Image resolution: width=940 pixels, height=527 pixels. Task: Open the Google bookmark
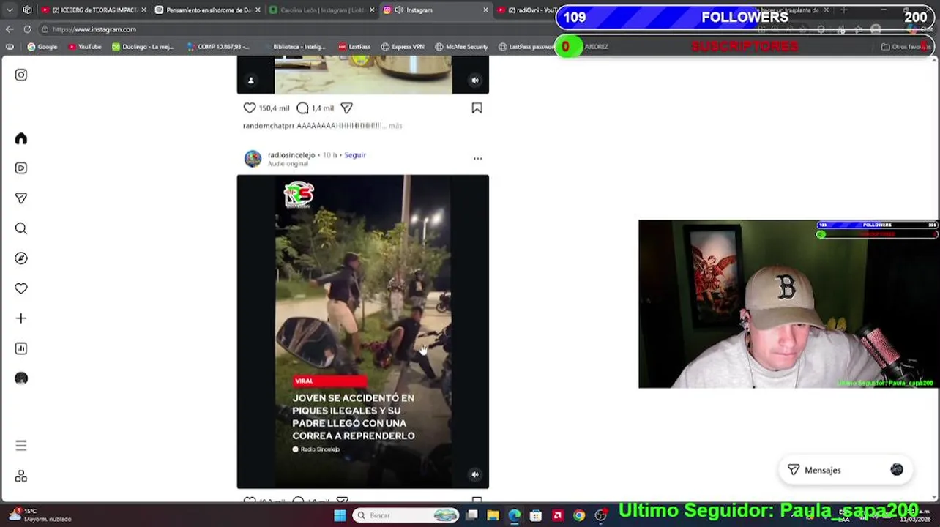pyautogui.click(x=42, y=47)
